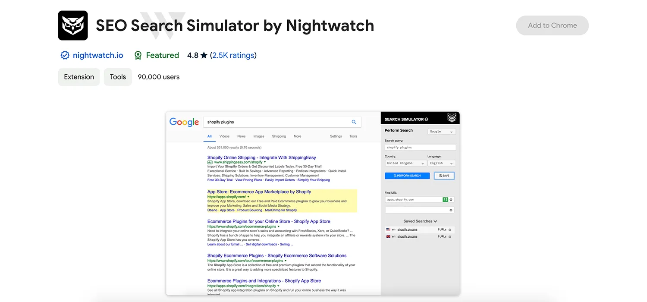
Task: Click the green rank badge in the Find URL field
Action: [445, 200]
